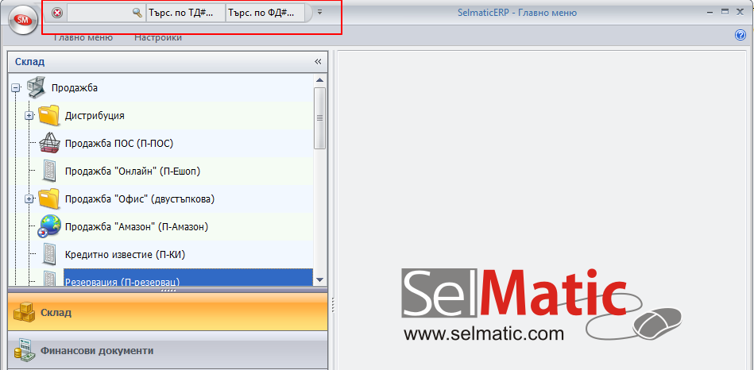Click the Дистрибуция folder icon

(48, 116)
